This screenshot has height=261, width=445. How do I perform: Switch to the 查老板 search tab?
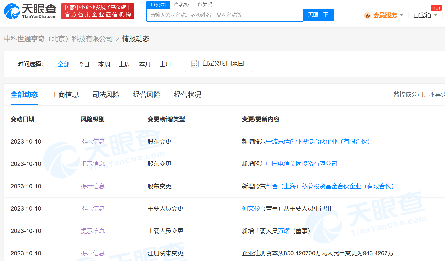tap(181, 5)
